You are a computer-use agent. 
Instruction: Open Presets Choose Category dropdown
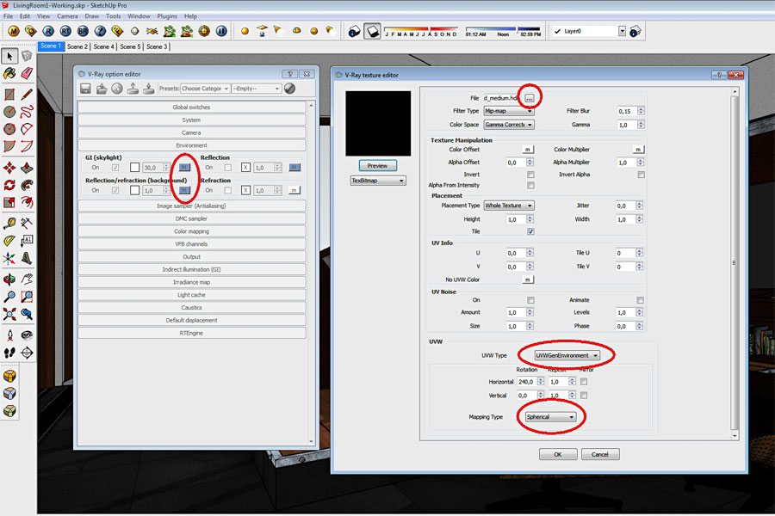pos(205,89)
